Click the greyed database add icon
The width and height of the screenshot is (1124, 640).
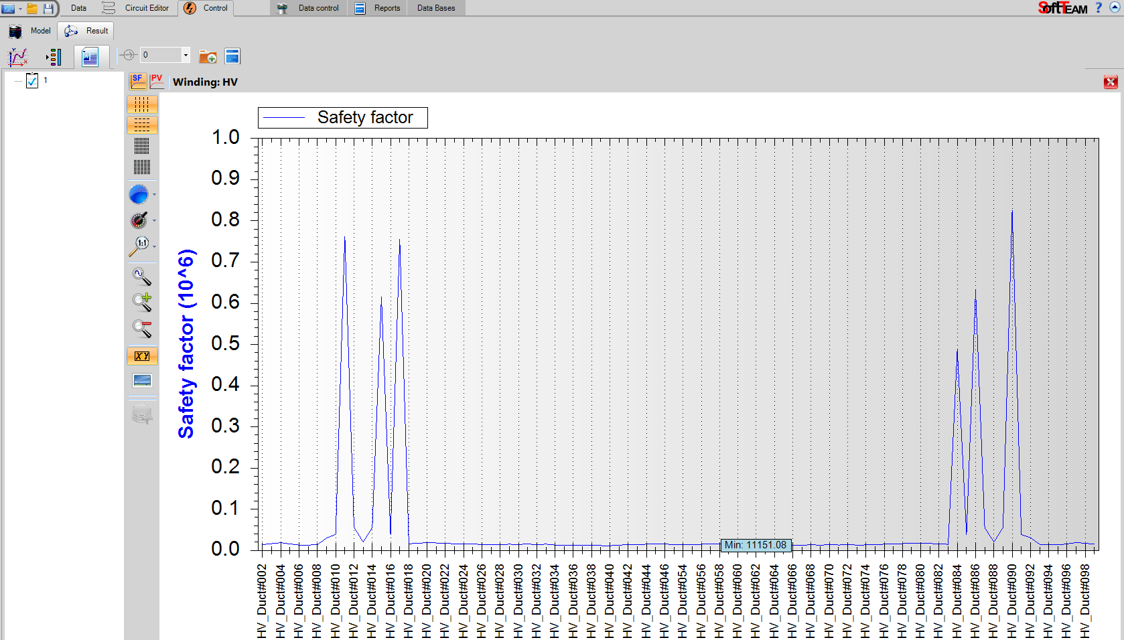click(142, 414)
